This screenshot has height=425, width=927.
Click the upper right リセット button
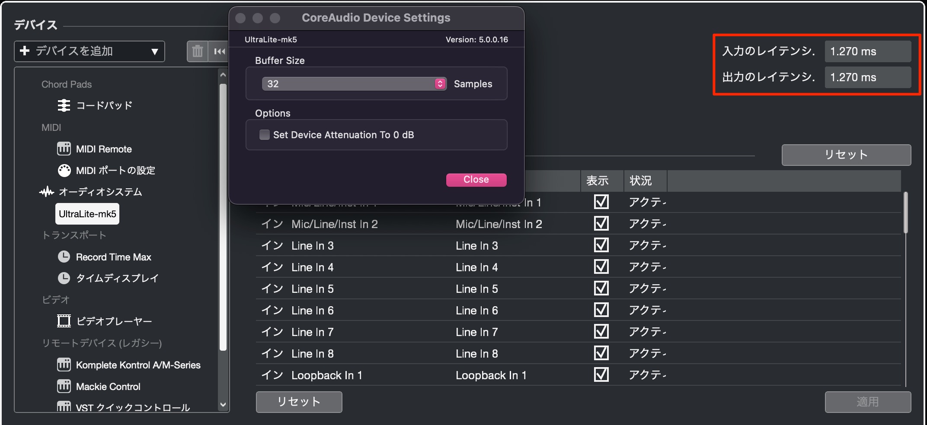click(x=846, y=155)
